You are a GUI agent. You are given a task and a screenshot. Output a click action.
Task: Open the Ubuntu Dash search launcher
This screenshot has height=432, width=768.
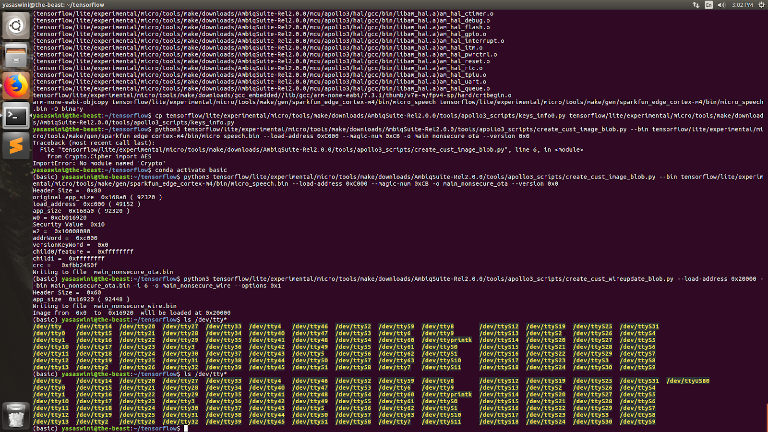[16, 25]
